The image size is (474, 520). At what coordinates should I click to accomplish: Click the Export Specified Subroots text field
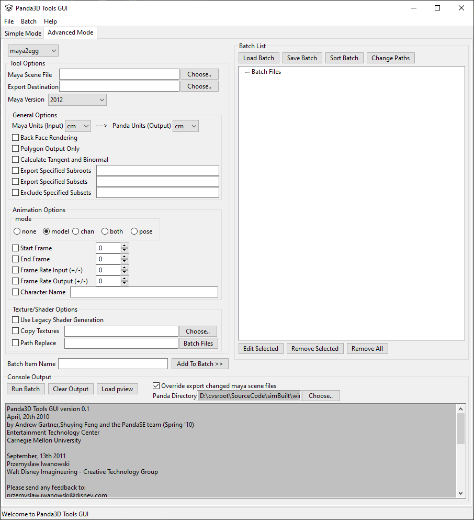(157, 171)
